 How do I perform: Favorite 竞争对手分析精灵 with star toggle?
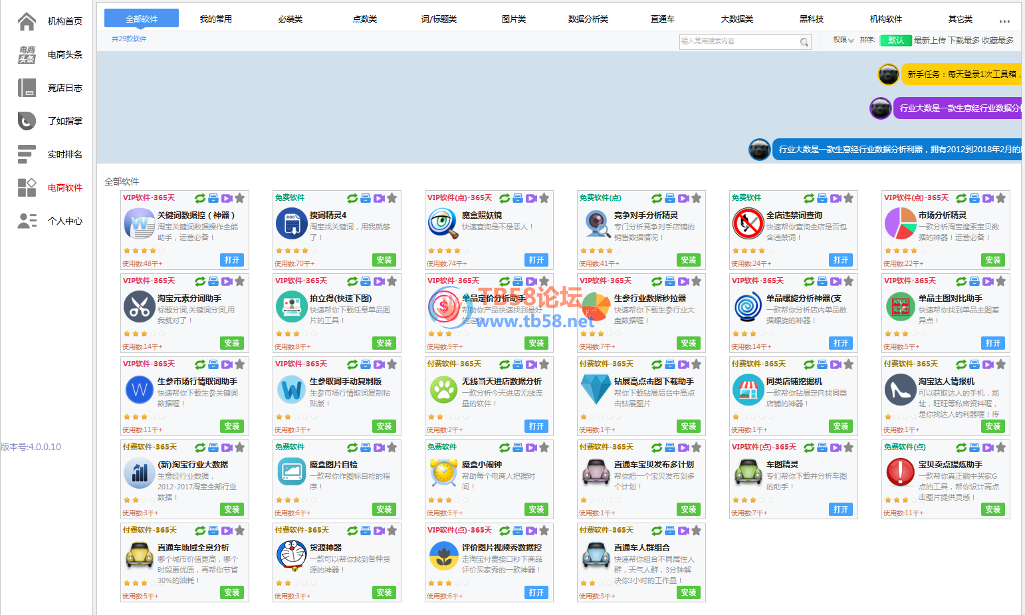click(697, 198)
